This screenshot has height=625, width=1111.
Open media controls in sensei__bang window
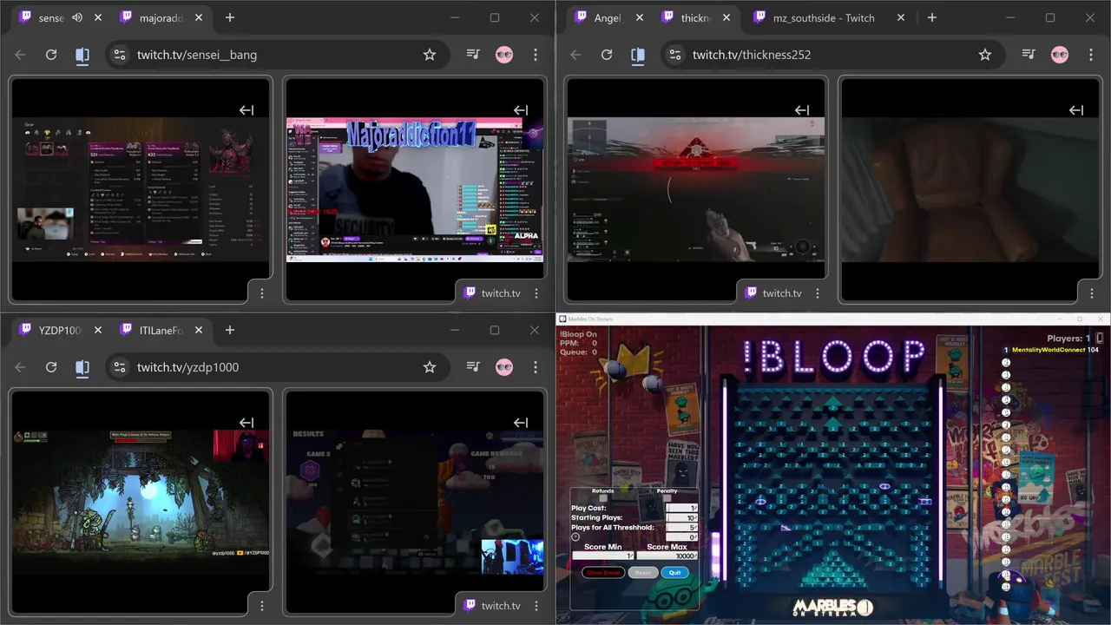coord(473,55)
